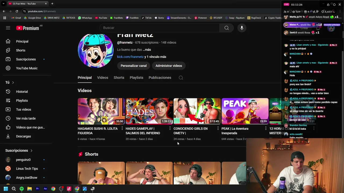
Task: Open Ver más tarde in the sidebar
Action: coord(26,118)
